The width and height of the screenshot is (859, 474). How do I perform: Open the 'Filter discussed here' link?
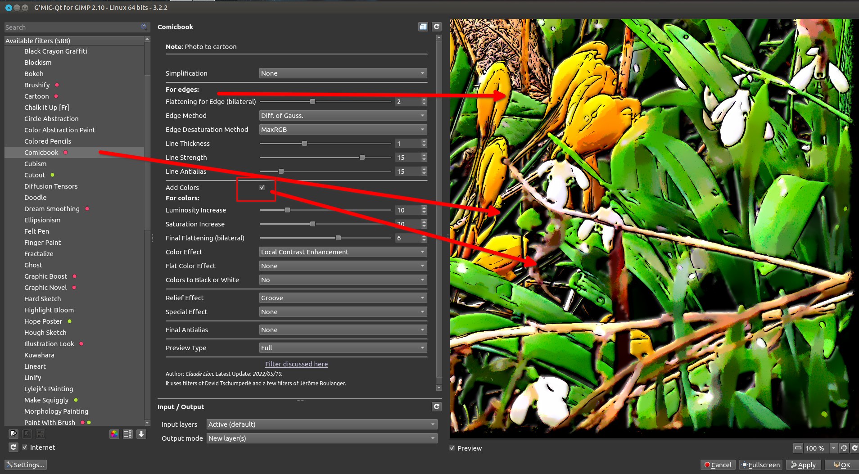point(296,364)
